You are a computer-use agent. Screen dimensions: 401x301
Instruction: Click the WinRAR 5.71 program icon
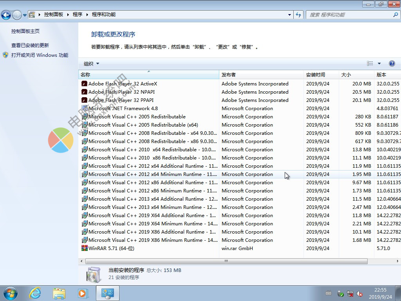tap(84, 248)
